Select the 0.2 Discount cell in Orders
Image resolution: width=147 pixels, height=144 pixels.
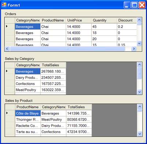tap(127, 27)
